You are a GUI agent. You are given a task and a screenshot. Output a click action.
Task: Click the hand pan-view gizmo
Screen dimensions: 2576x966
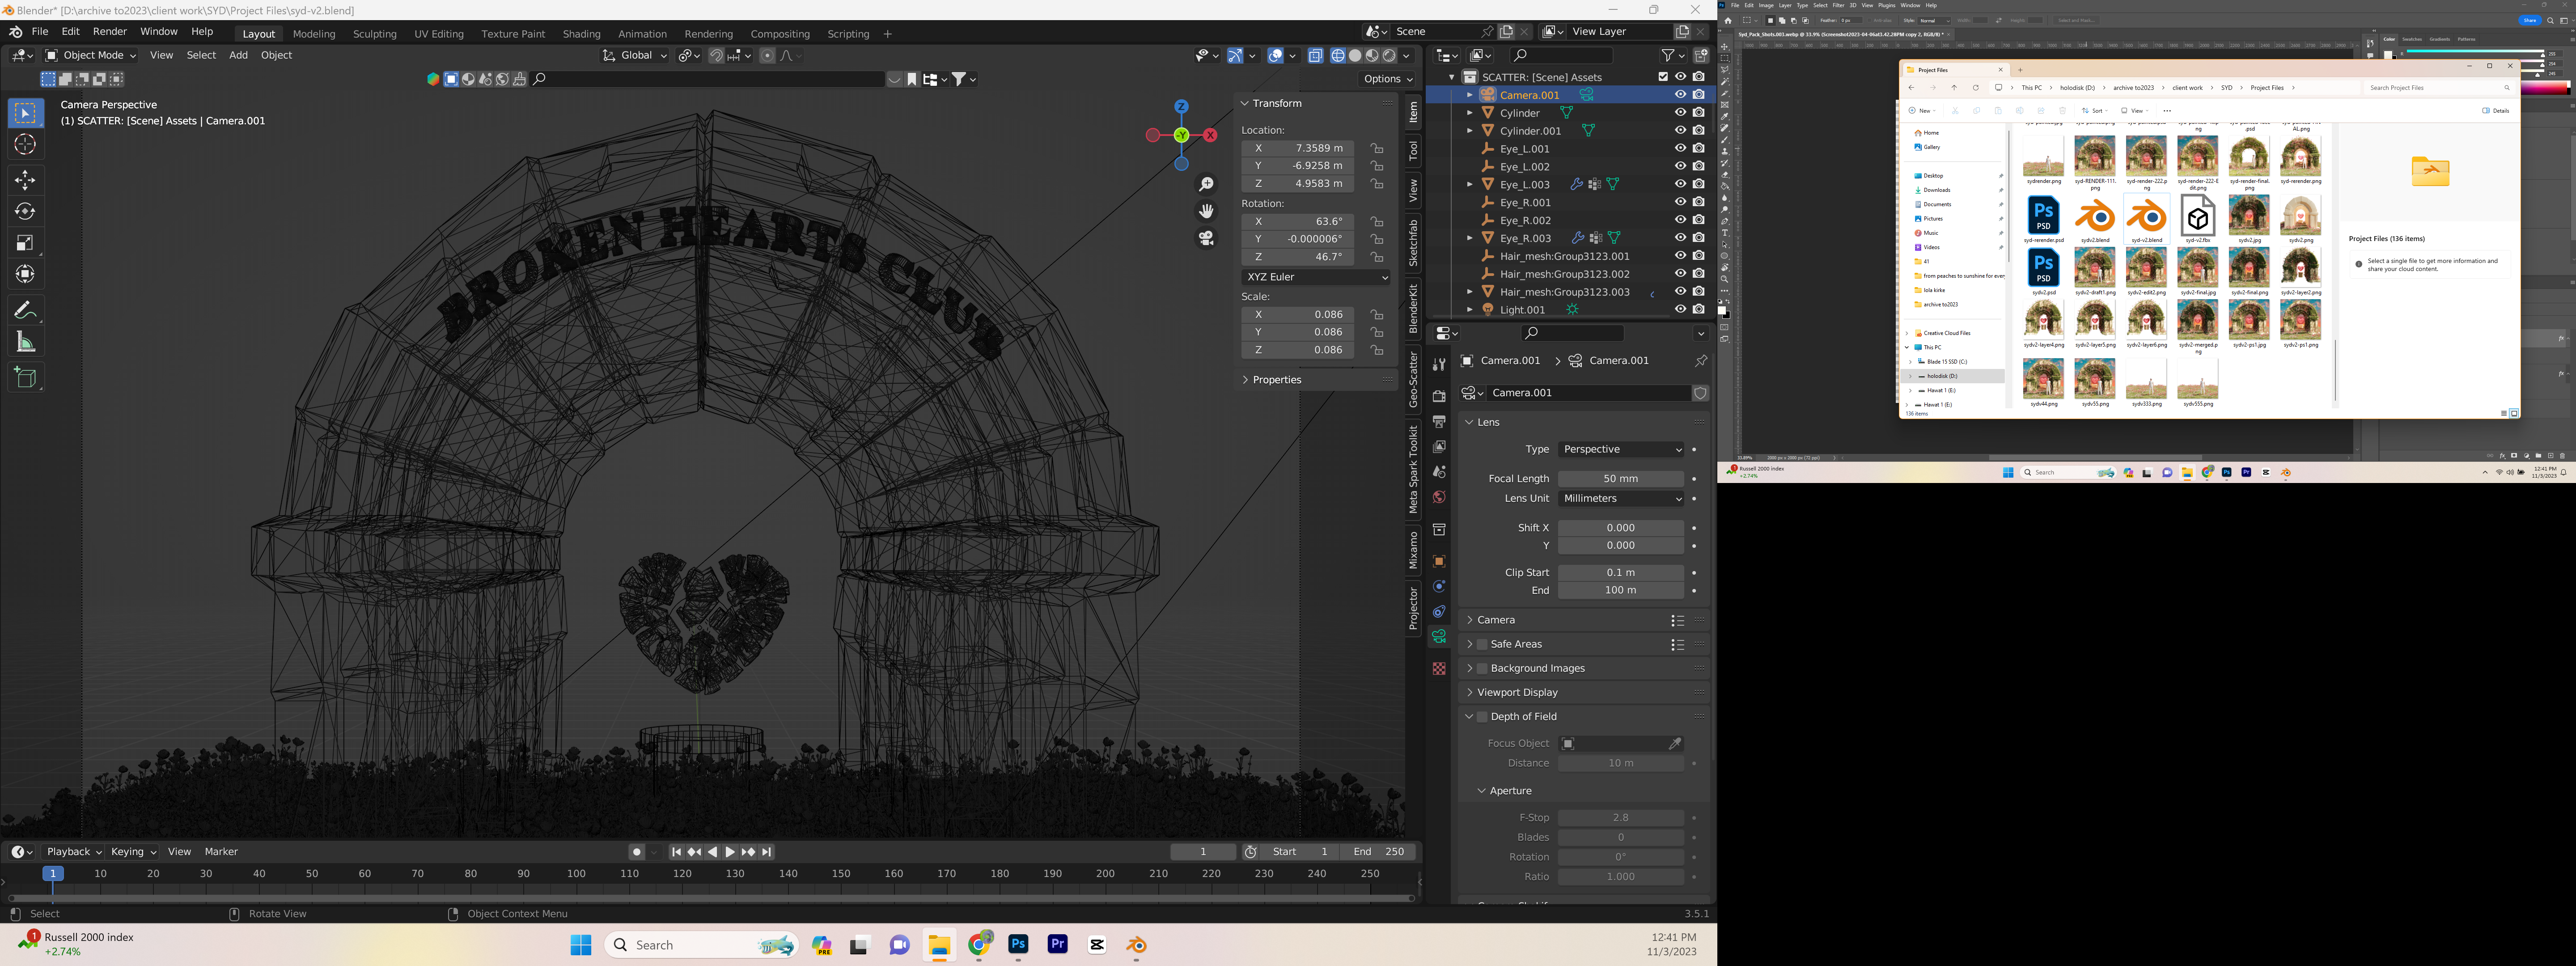click(x=1206, y=211)
